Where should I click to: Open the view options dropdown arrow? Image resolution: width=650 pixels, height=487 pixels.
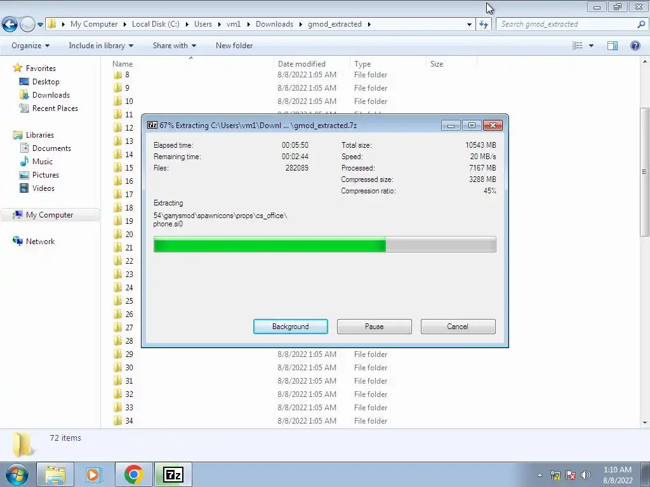click(591, 46)
